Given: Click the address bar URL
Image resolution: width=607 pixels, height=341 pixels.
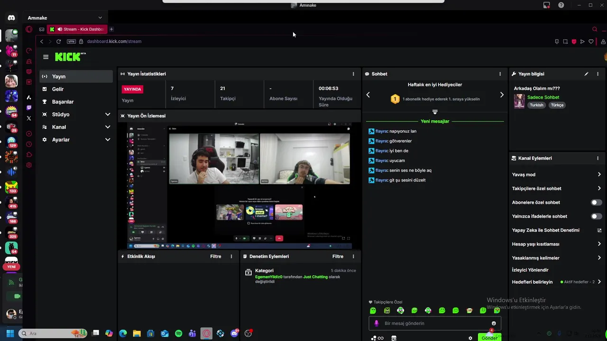Looking at the screenshot, I should pos(114,41).
